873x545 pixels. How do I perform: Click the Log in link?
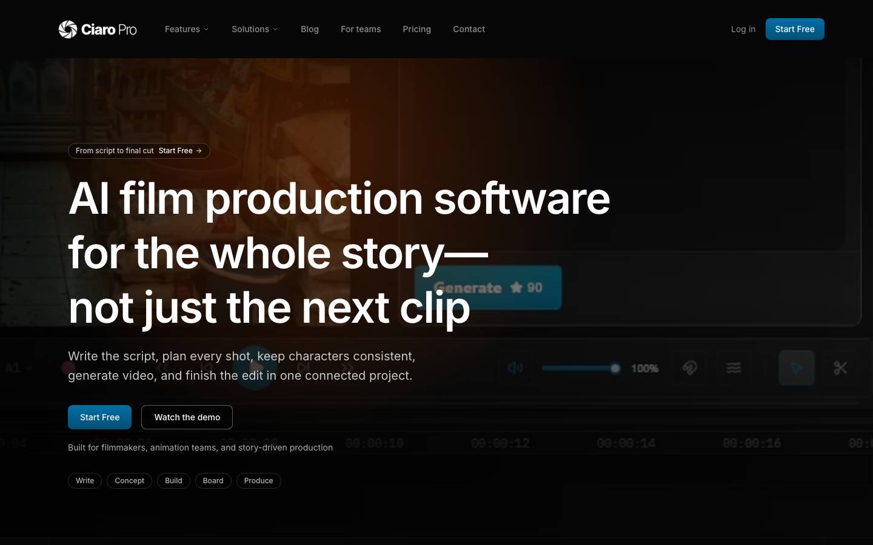point(743,29)
